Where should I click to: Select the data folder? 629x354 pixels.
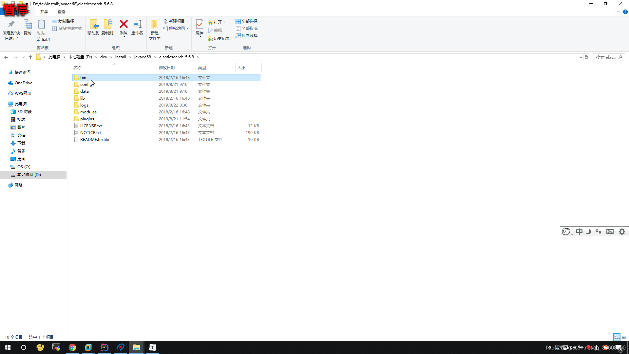(166, 91)
